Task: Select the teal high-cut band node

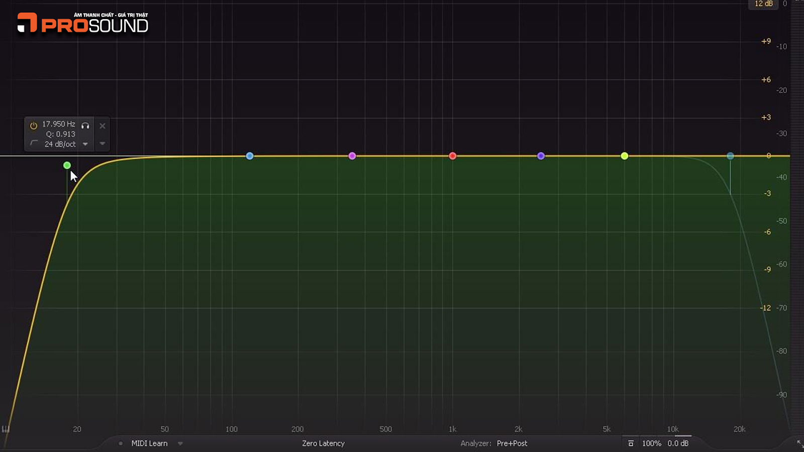Action: (730, 156)
